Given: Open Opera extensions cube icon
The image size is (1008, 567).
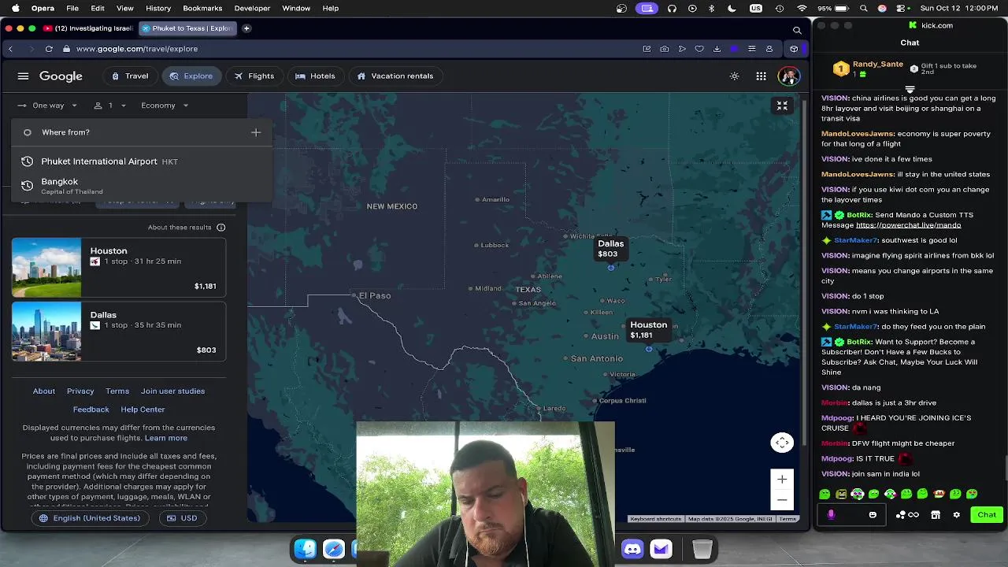Looking at the screenshot, I should click(x=794, y=49).
